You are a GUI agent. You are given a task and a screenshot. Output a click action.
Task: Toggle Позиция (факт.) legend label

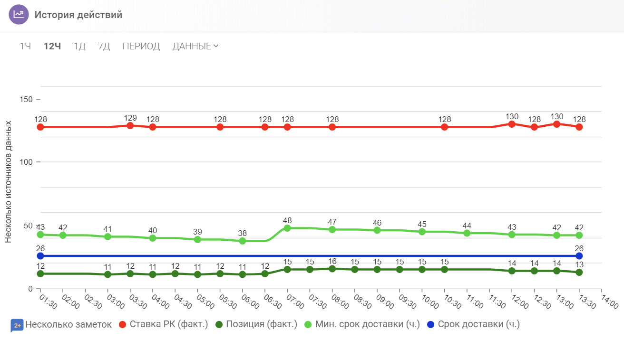pyautogui.click(x=261, y=325)
